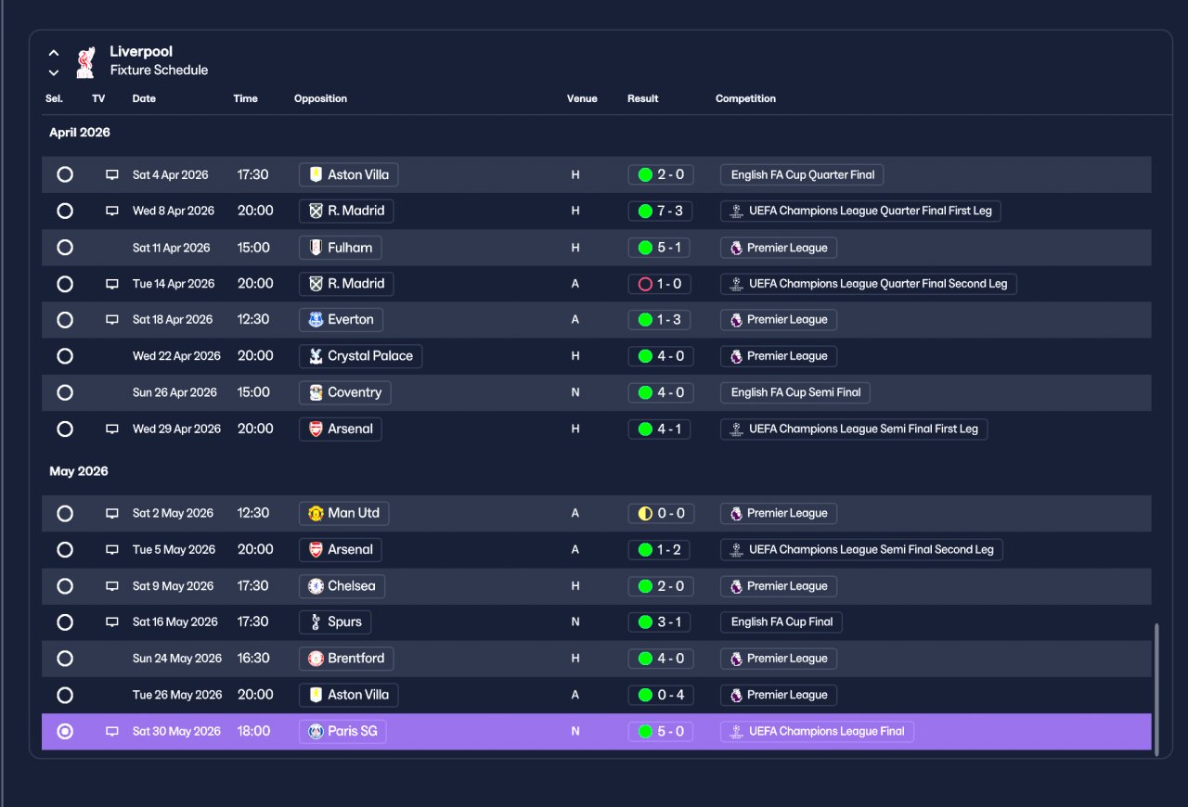
Task: Sort by the Opposition column header
Action: pos(320,98)
